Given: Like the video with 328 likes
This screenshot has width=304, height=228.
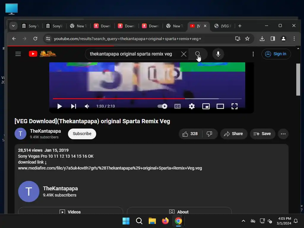Looking at the screenshot, I should coord(190,134).
